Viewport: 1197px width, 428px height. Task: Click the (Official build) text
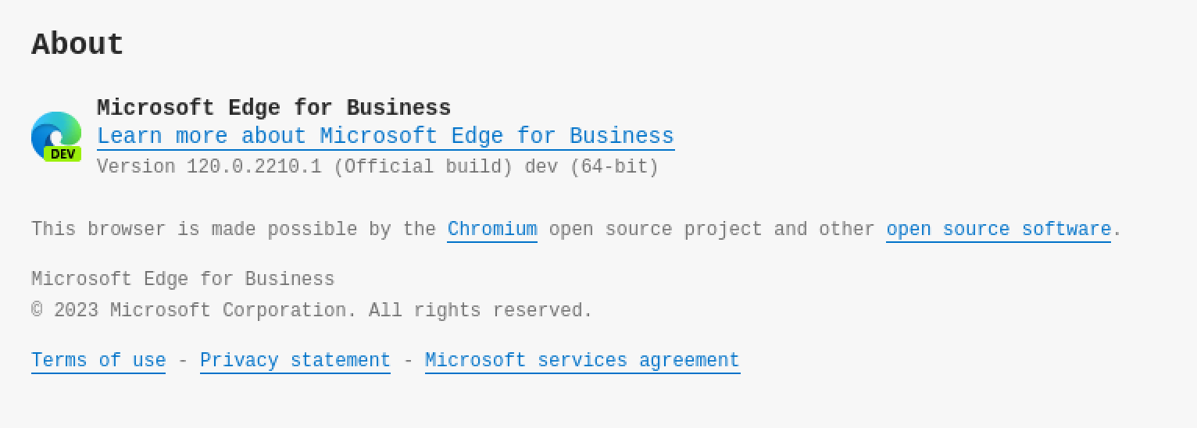pyautogui.click(x=423, y=167)
